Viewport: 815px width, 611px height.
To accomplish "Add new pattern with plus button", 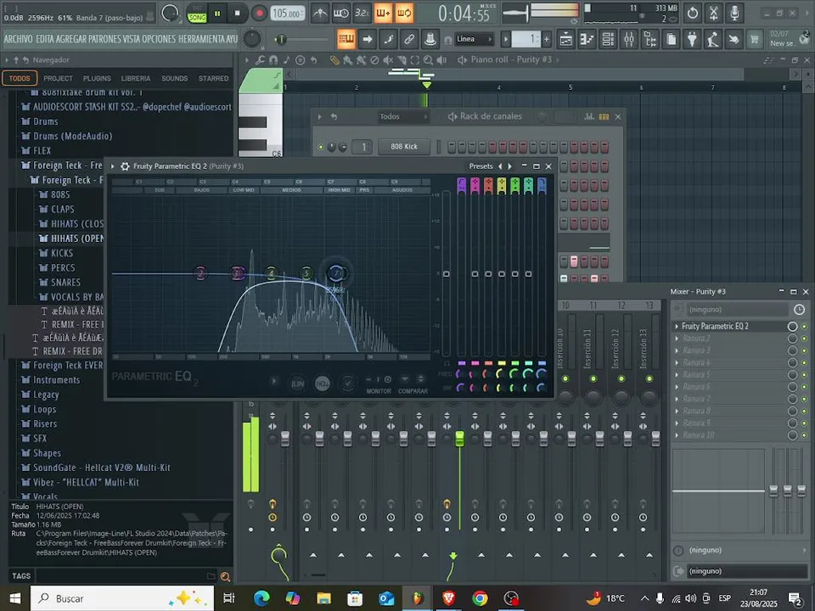I will point(546,39).
